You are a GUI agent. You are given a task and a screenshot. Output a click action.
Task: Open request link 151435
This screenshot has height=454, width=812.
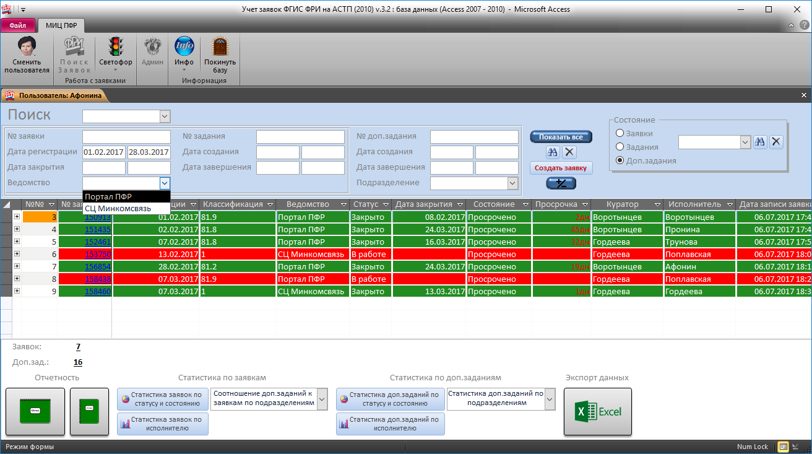click(x=98, y=230)
